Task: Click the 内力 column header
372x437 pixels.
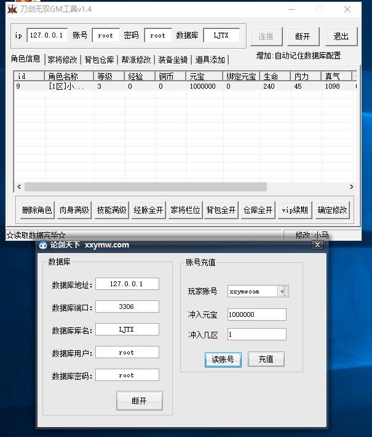Action: (306, 76)
